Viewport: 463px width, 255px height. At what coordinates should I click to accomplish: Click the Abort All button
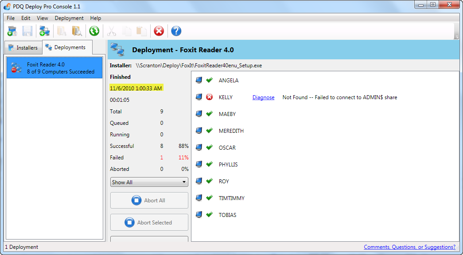pyautogui.click(x=149, y=201)
